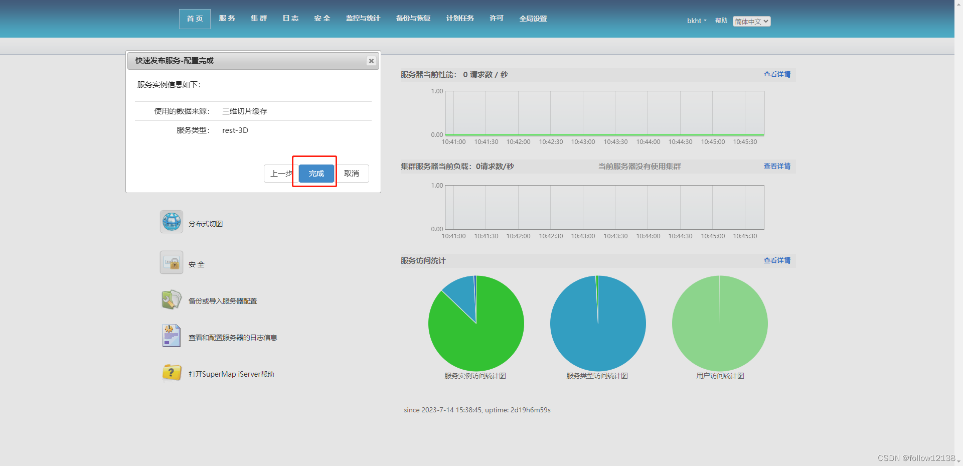
Task: Select the 安全 security lock icon
Action: (171, 262)
